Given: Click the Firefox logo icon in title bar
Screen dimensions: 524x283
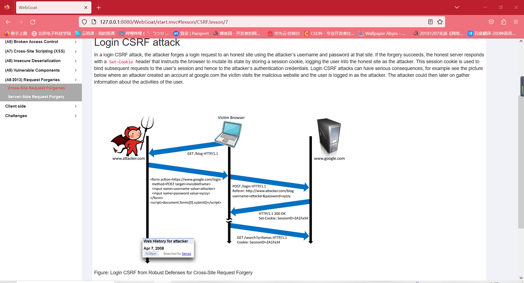Looking at the screenshot, I should click(7, 7).
